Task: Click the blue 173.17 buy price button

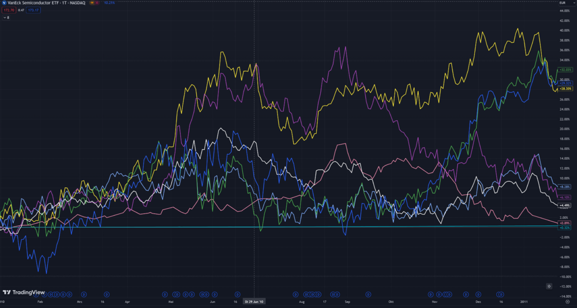Action: tap(34, 10)
